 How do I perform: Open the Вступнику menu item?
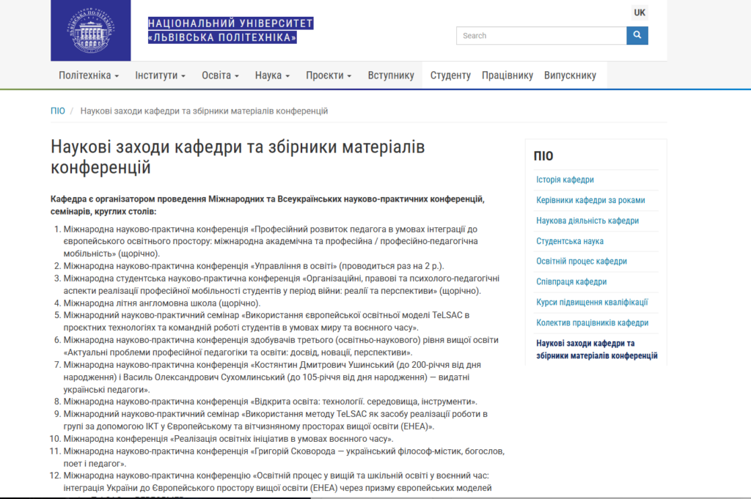coord(391,75)
